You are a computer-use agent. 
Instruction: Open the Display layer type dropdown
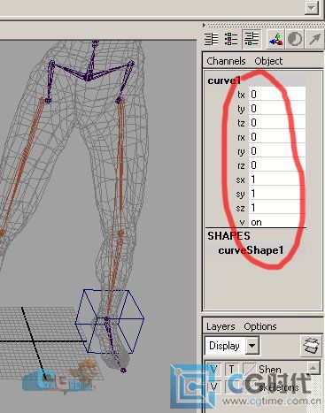232,346
